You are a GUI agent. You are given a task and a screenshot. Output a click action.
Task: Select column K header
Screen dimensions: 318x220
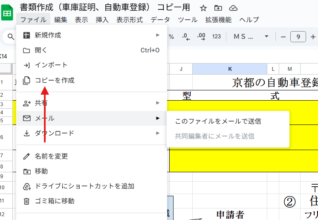[x=230, y=69]
